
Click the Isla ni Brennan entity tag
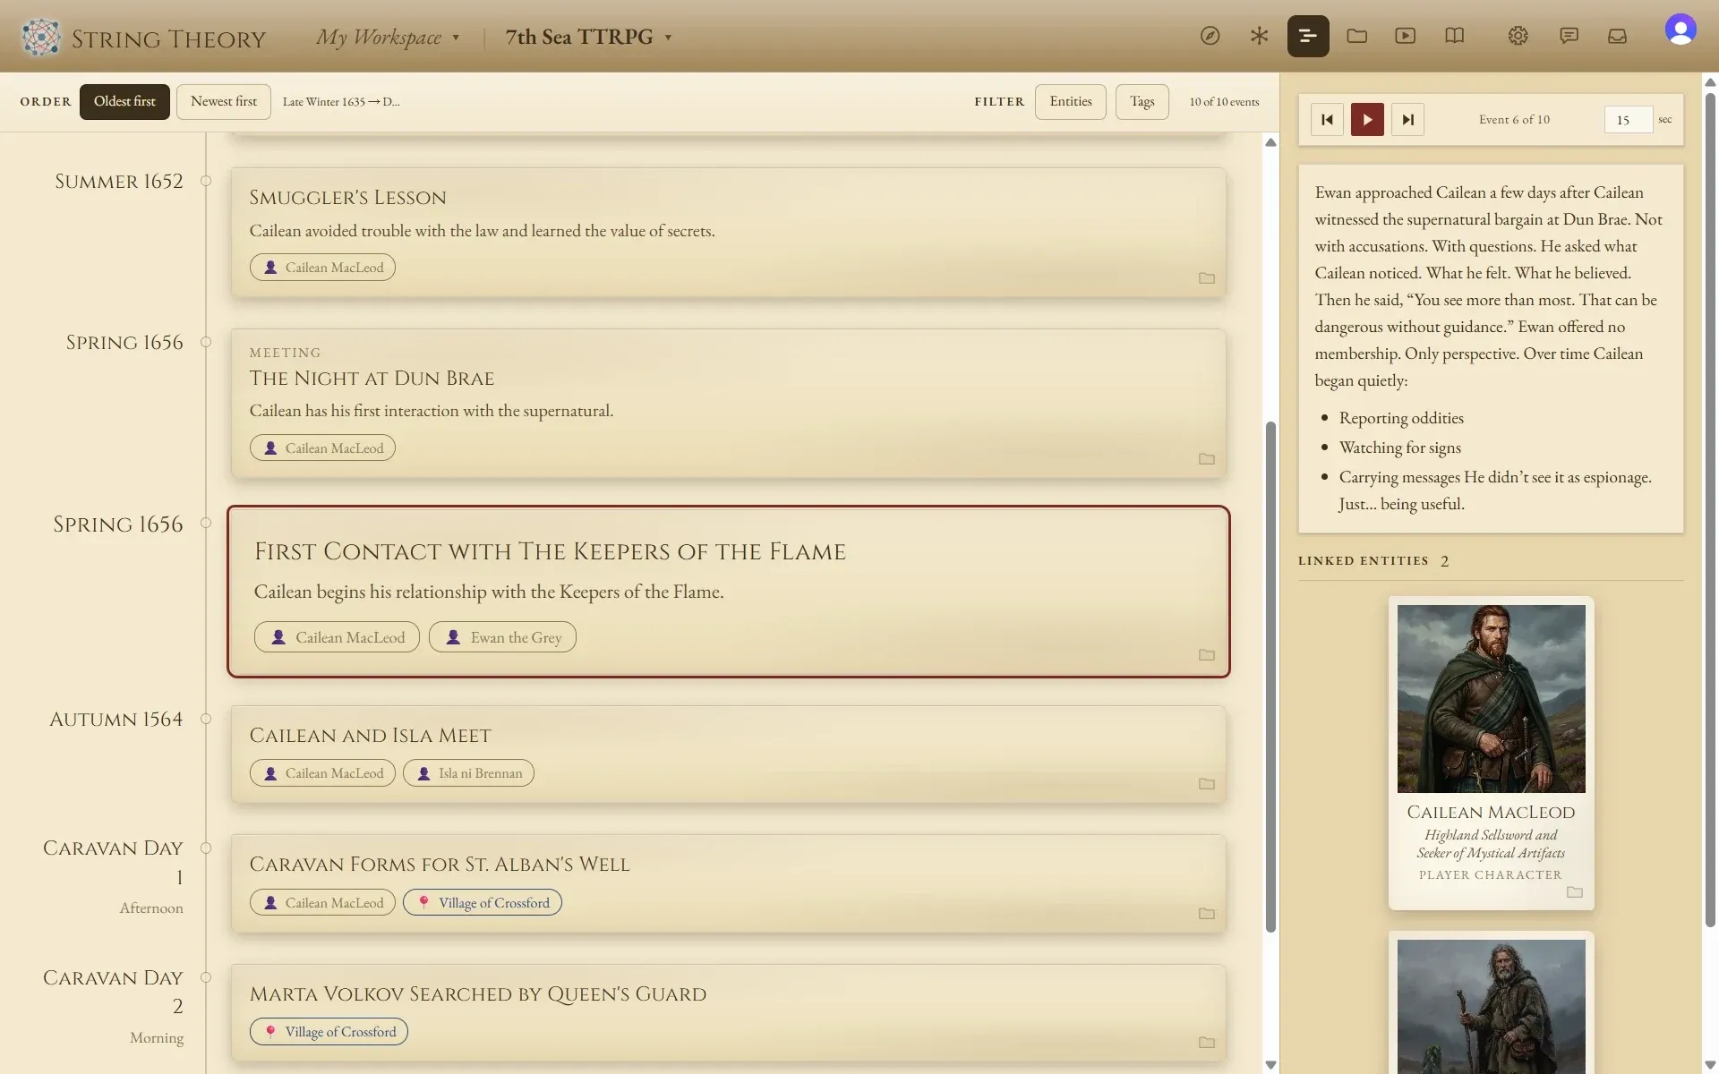click(468, 773)
